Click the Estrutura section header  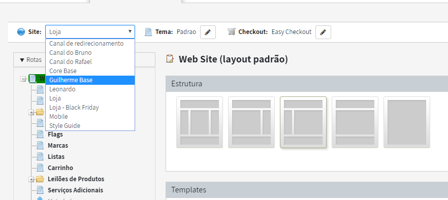[307, 84]
